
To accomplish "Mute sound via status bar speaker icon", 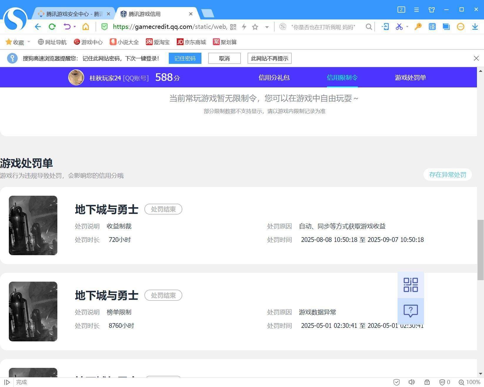I will (412, 382).
